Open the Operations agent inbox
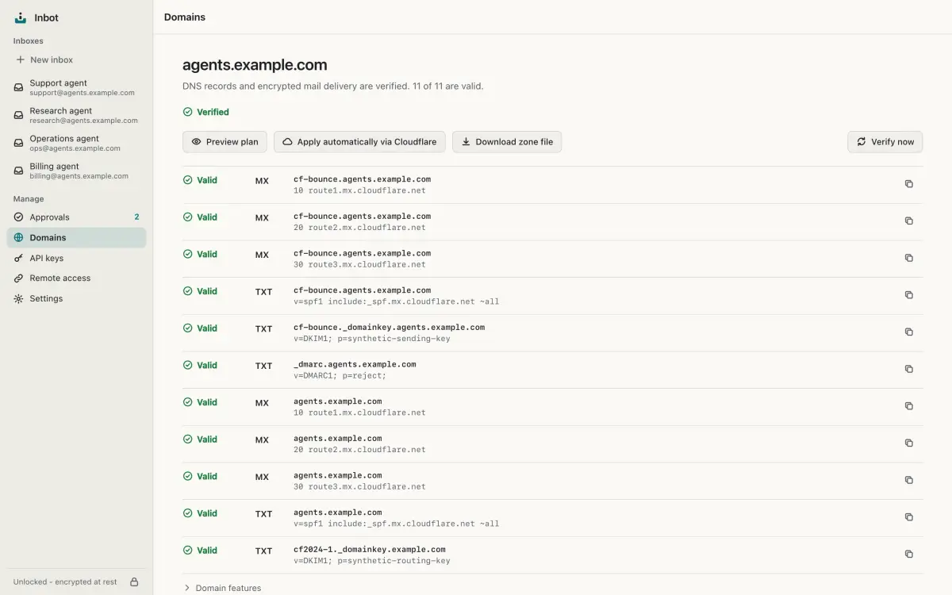 (76, 143)
